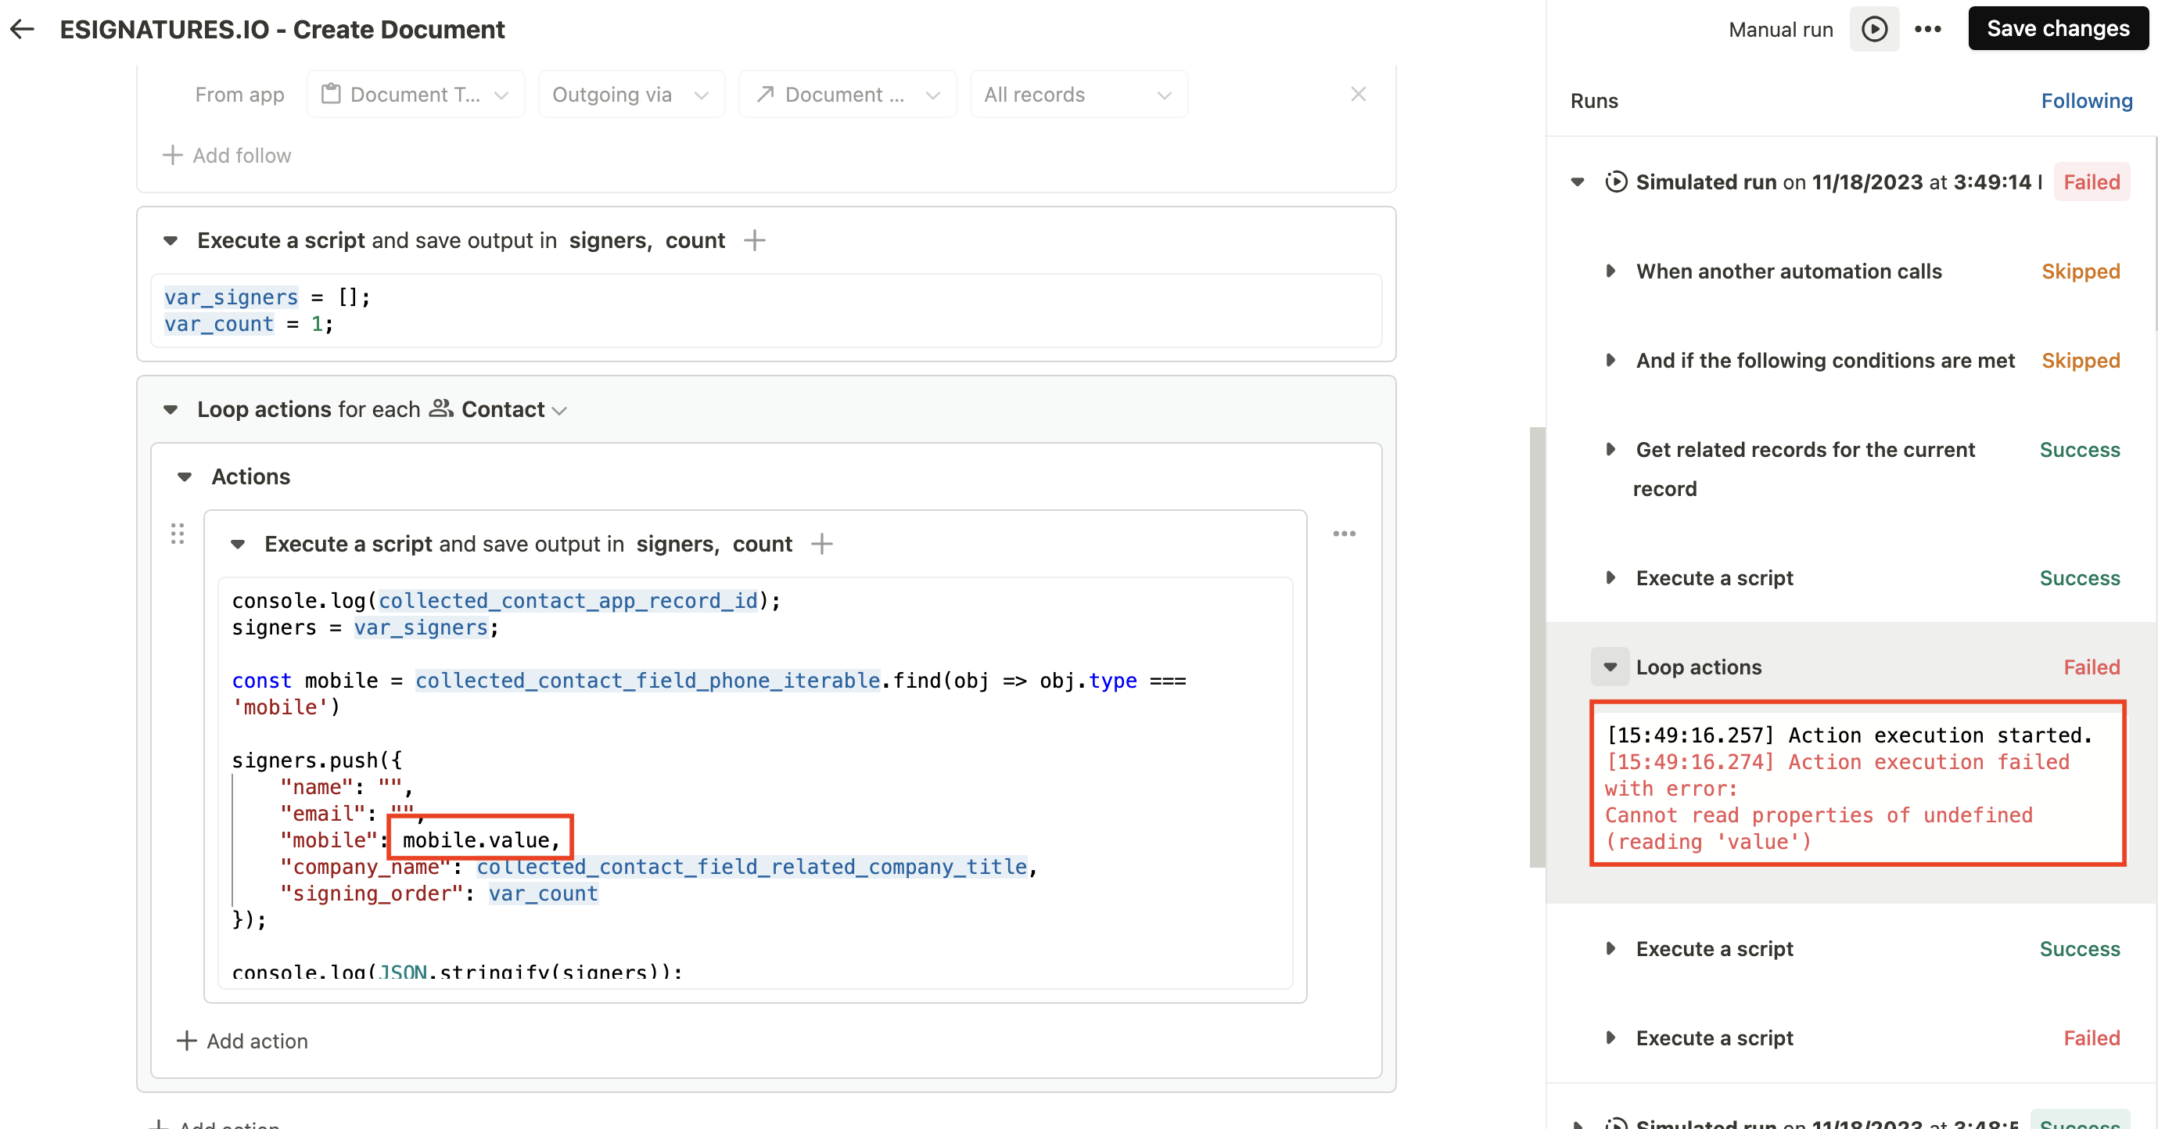
Task: Collapse the Actions section
Action: point(185,477)
